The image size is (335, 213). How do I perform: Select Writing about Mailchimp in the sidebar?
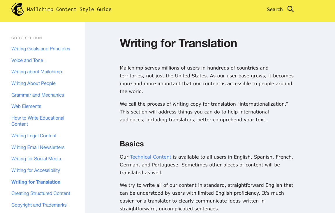pos(36,72)
